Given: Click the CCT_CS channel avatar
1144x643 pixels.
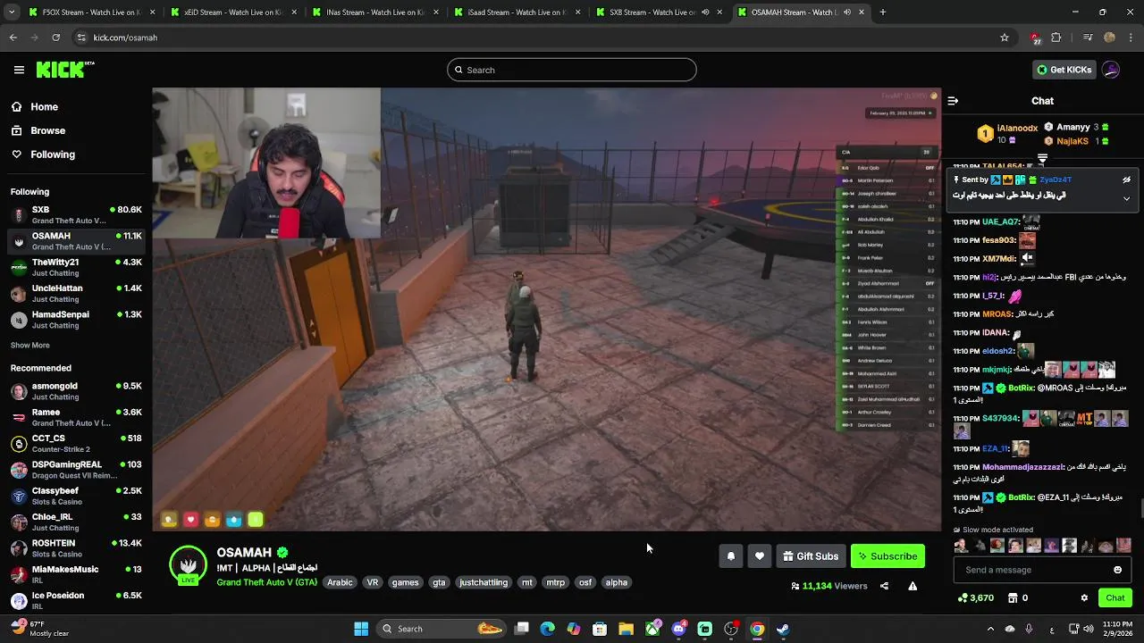Looking at the screenshot, I should pos(19,444).
